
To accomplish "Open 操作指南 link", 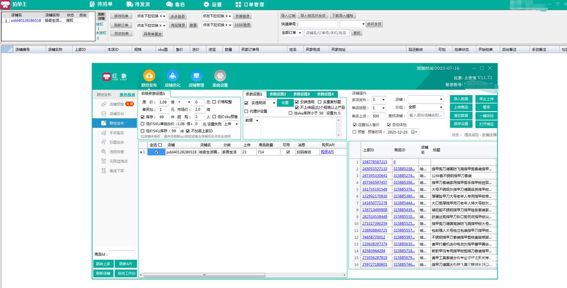I will [127, 95].
